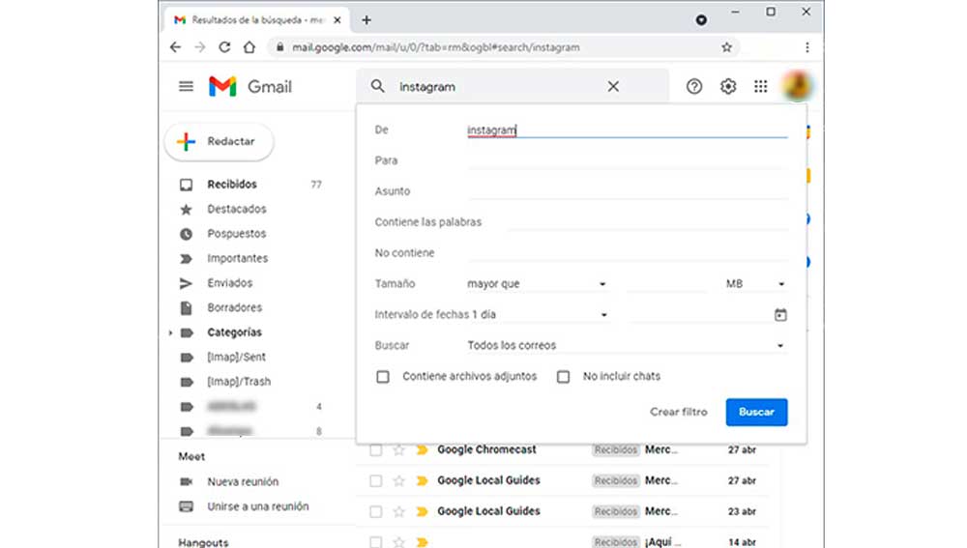Open the MB unit dropdown
Image resolution: width=967 pixels, height=548 pixels.
coord(755,283)
